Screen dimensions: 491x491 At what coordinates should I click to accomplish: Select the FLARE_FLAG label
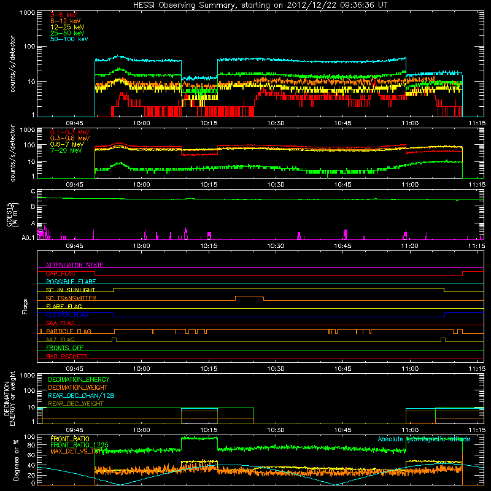(64, 306)
